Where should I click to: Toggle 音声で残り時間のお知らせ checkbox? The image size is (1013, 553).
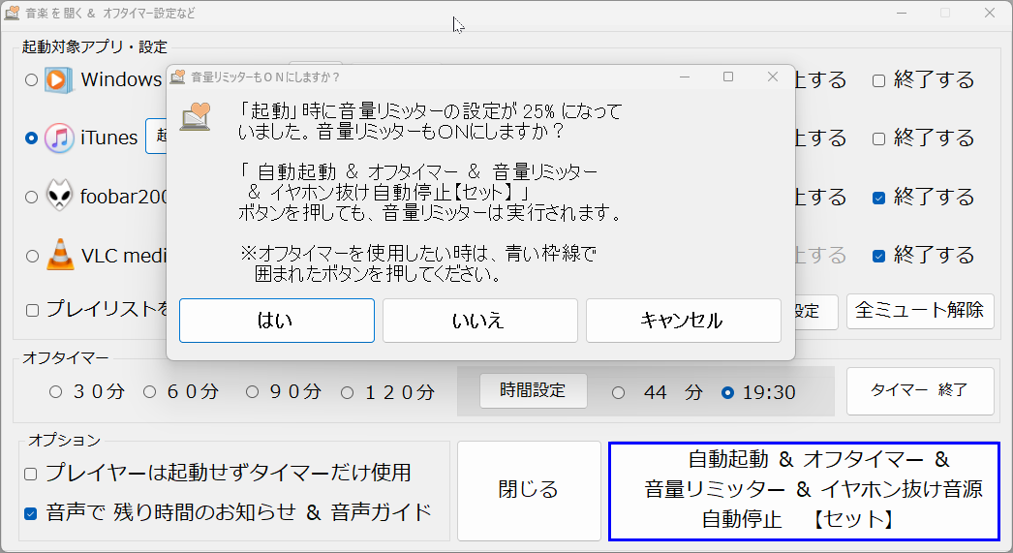pyautogui.click(x=31, y=513)
